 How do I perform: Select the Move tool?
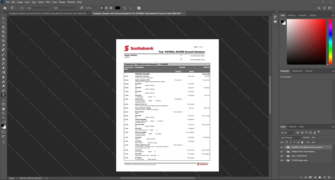pyautogui.click(x=4, y=18)
